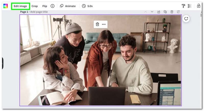Activate the copy style paint roller

[183, 6]
